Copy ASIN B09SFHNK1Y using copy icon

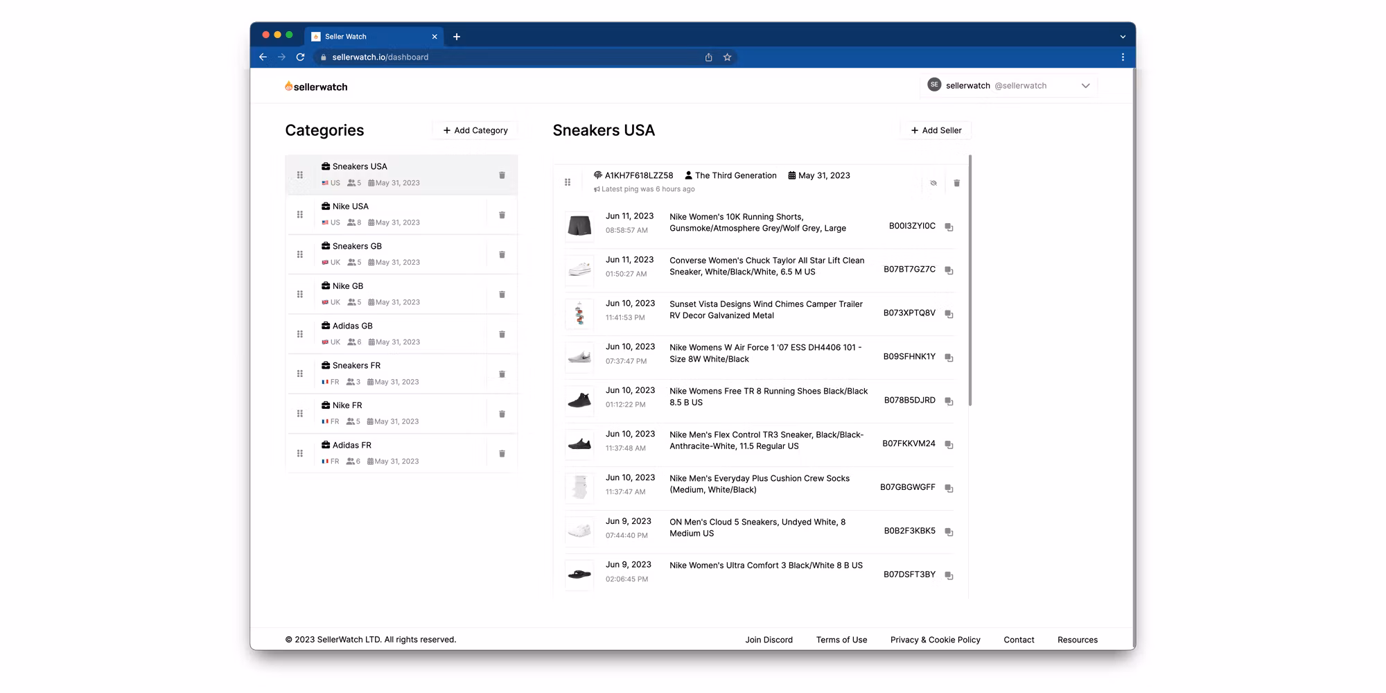949,358
